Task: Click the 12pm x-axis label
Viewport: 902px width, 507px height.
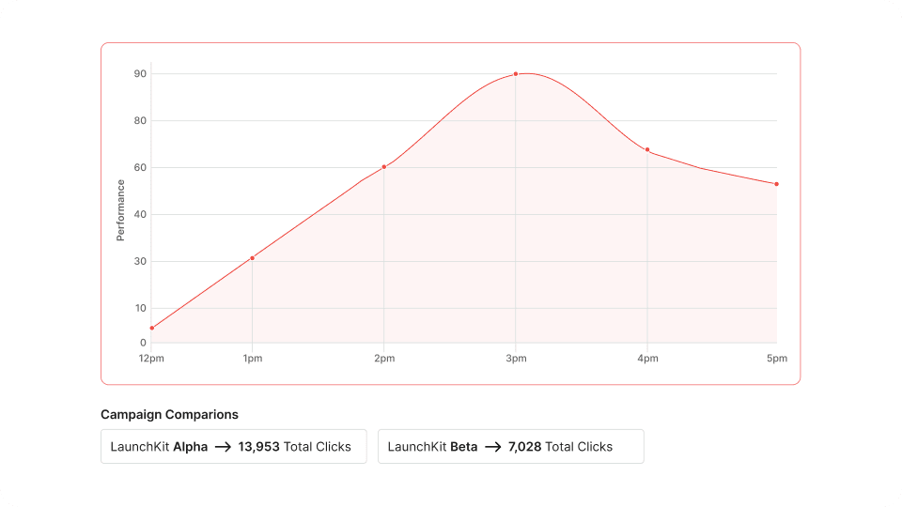Action: (151, 358)
